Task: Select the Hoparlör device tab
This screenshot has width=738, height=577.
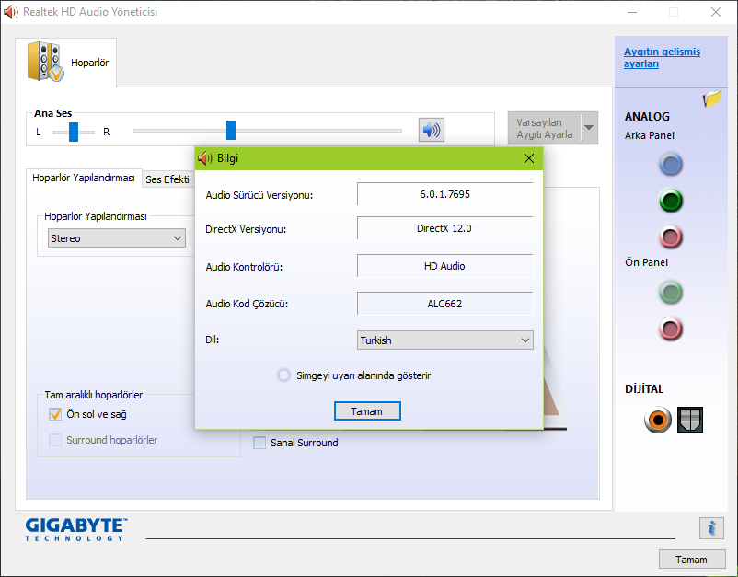Action: (x=66, y=63)
